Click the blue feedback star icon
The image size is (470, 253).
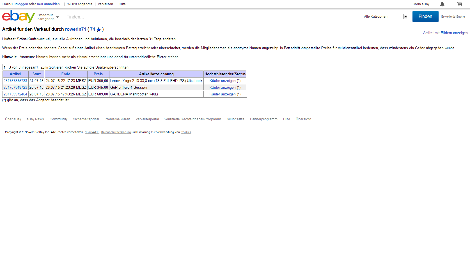[x=99, y=29]
